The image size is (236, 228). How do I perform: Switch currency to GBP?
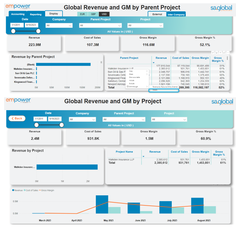tap(93, 14)
